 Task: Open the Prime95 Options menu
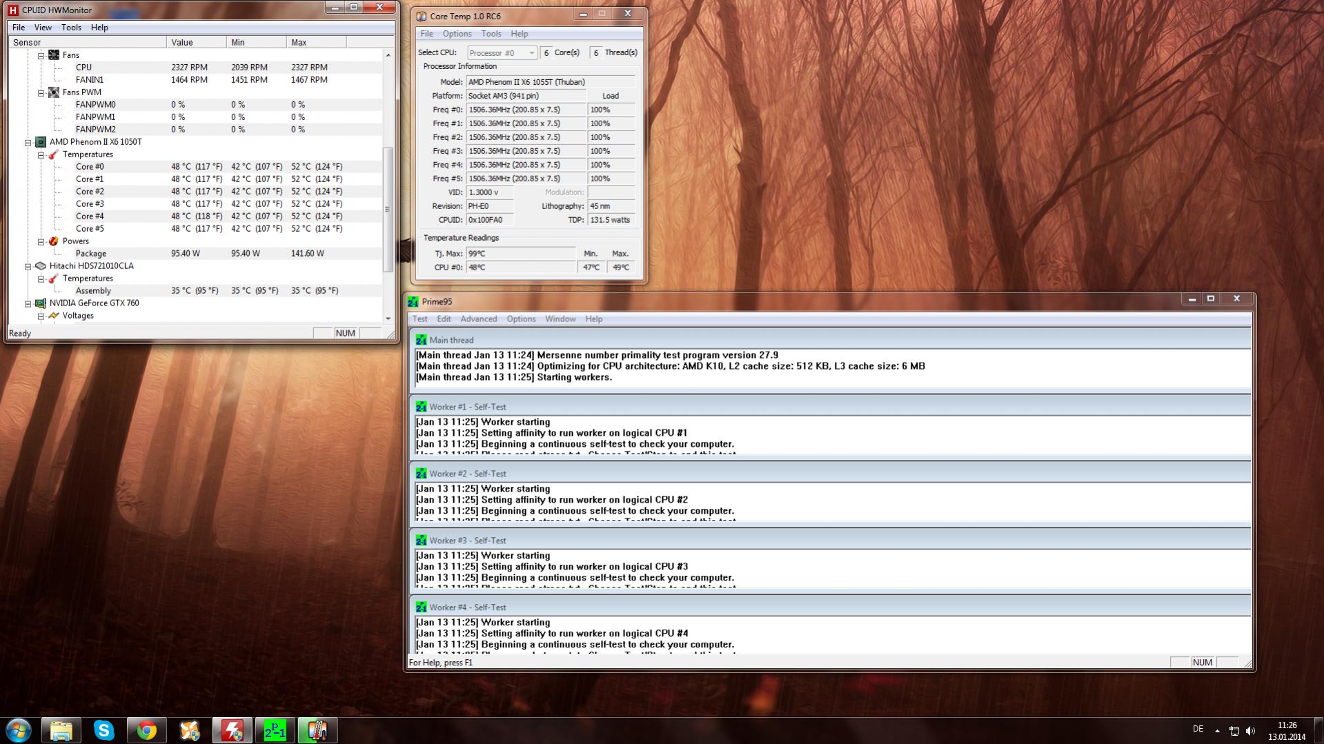(521, 319)
